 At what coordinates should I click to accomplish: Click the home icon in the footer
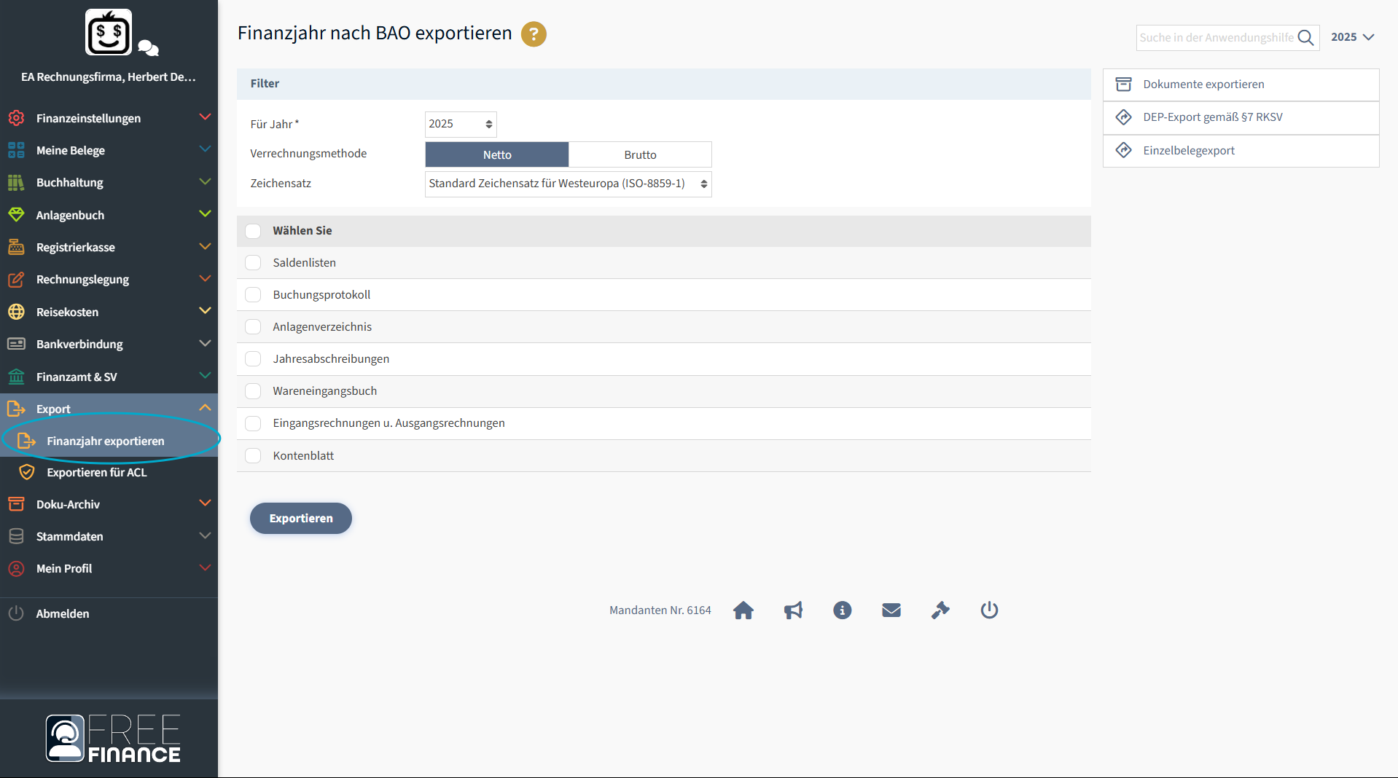(743, 610)
